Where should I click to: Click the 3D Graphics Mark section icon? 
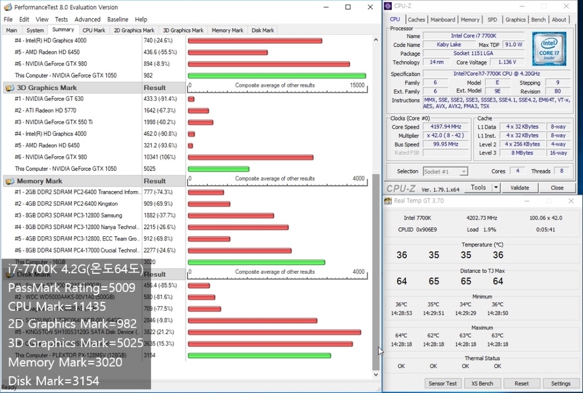[9, 88]
